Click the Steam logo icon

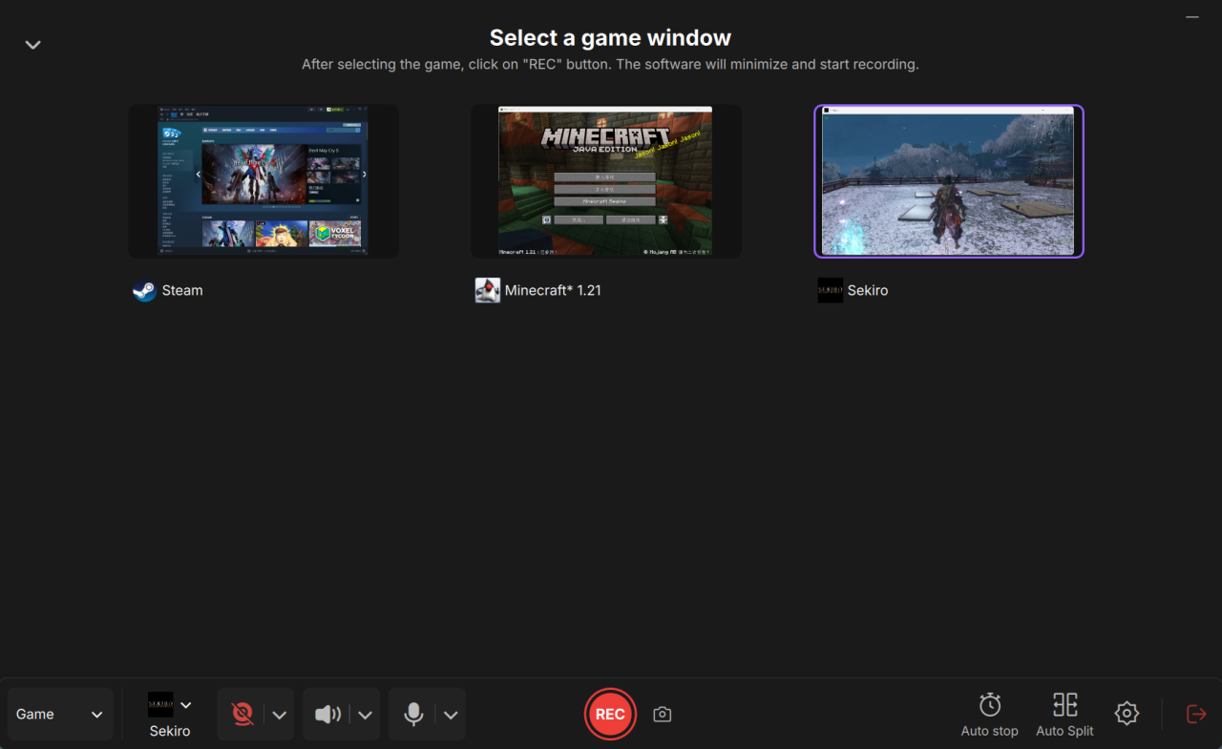pyautogui.click(x=144, y=291)
